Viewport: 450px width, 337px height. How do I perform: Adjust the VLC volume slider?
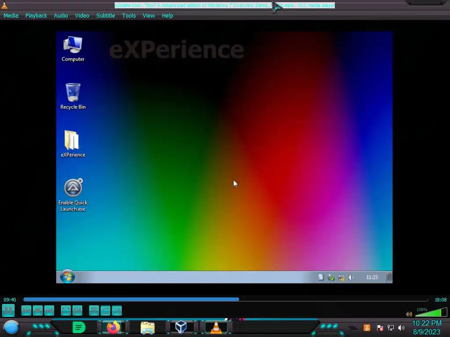(x=431, y=312)
